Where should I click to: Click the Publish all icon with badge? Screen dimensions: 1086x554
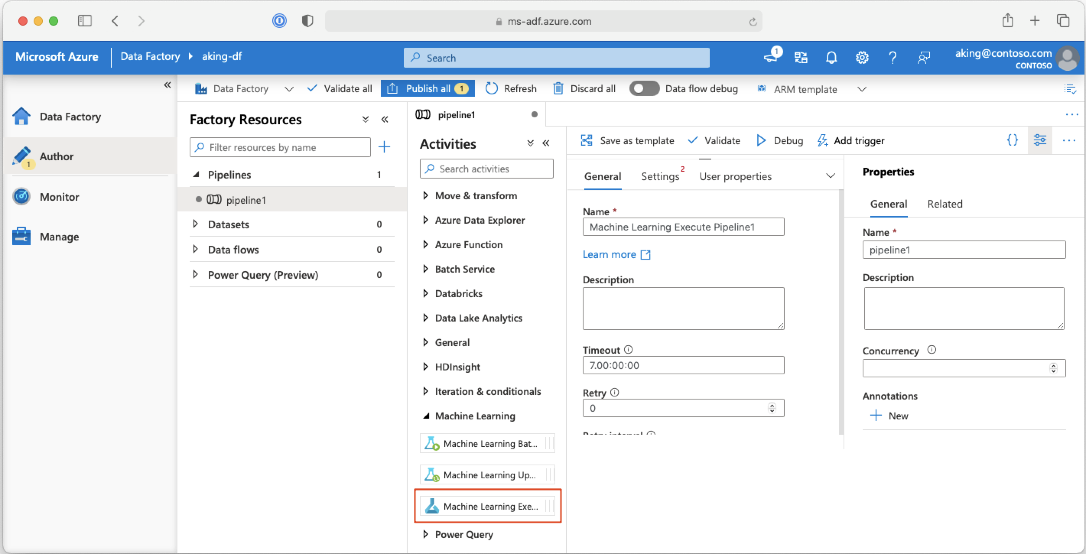coord(428,89)
